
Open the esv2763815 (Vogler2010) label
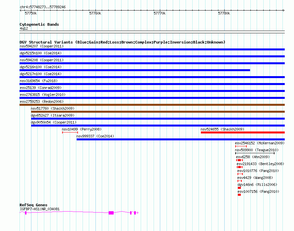coord(43,95)
